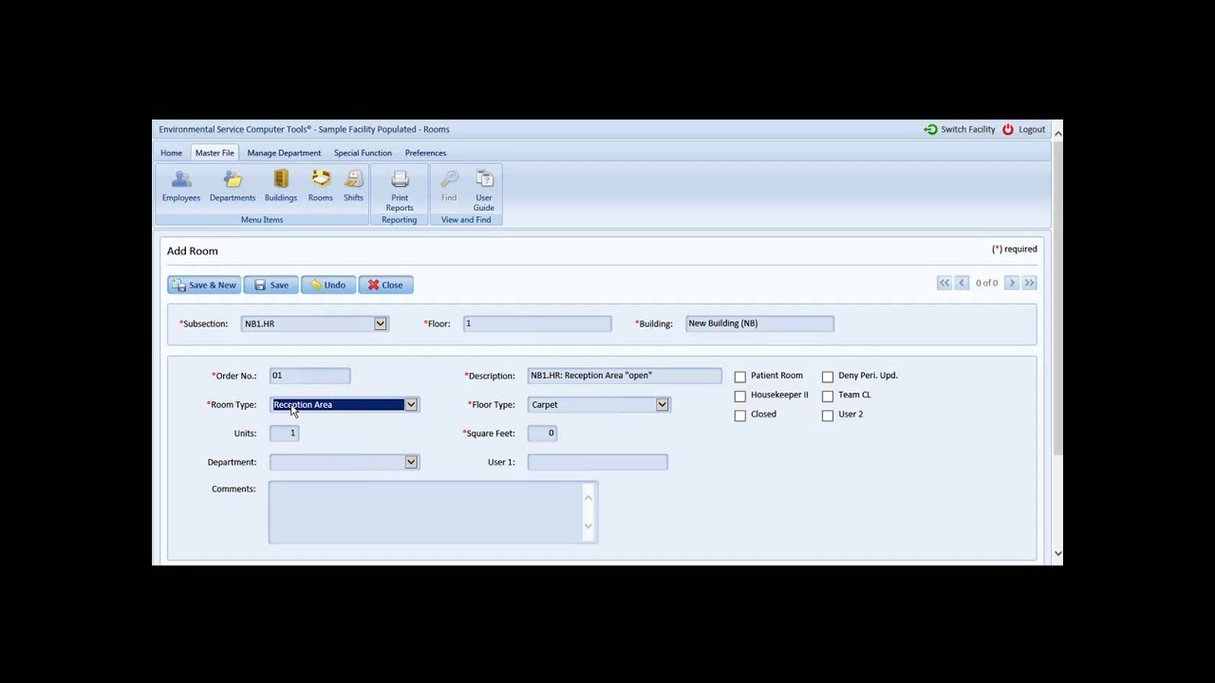Go to next record arrow

pyautogui.click(x=1012, y=283)
